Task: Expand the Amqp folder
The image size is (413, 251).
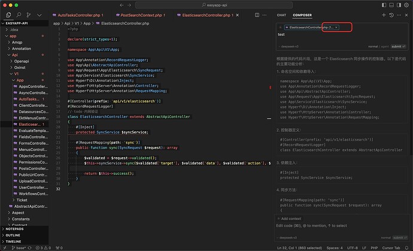Action: (24, 42)
